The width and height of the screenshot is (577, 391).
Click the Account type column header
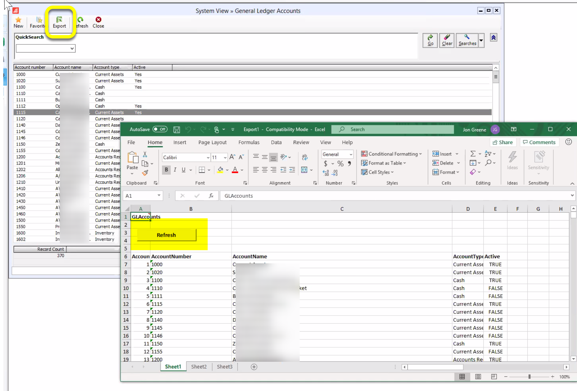tap(113, 67)
